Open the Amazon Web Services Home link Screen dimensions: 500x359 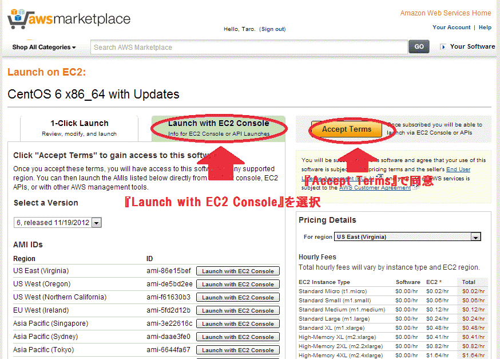[x=446, y=13]
